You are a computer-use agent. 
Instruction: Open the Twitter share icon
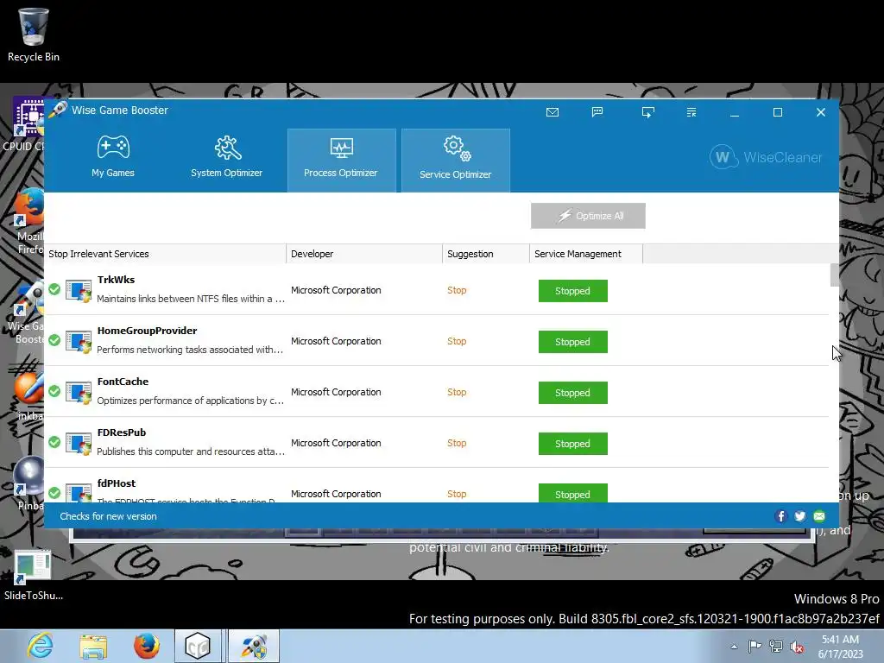[x=800, y=516]
